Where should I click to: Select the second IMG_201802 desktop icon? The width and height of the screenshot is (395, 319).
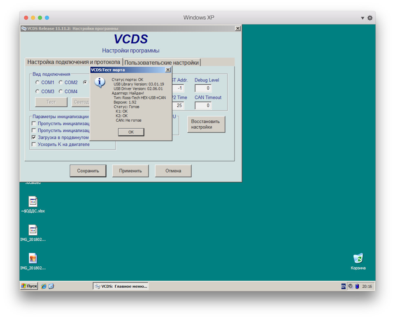(33, 258)
